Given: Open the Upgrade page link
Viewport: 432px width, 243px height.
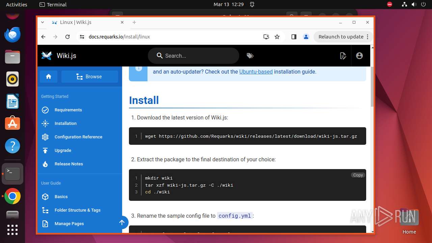Looking at the screenshot, I should coord(63,151).
